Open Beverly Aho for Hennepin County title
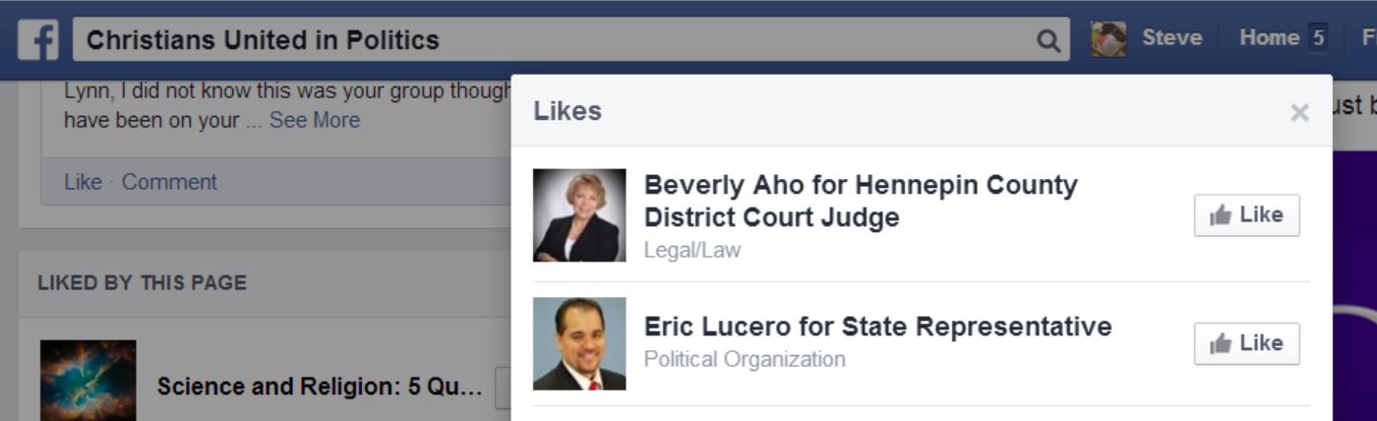 point(861,201)
